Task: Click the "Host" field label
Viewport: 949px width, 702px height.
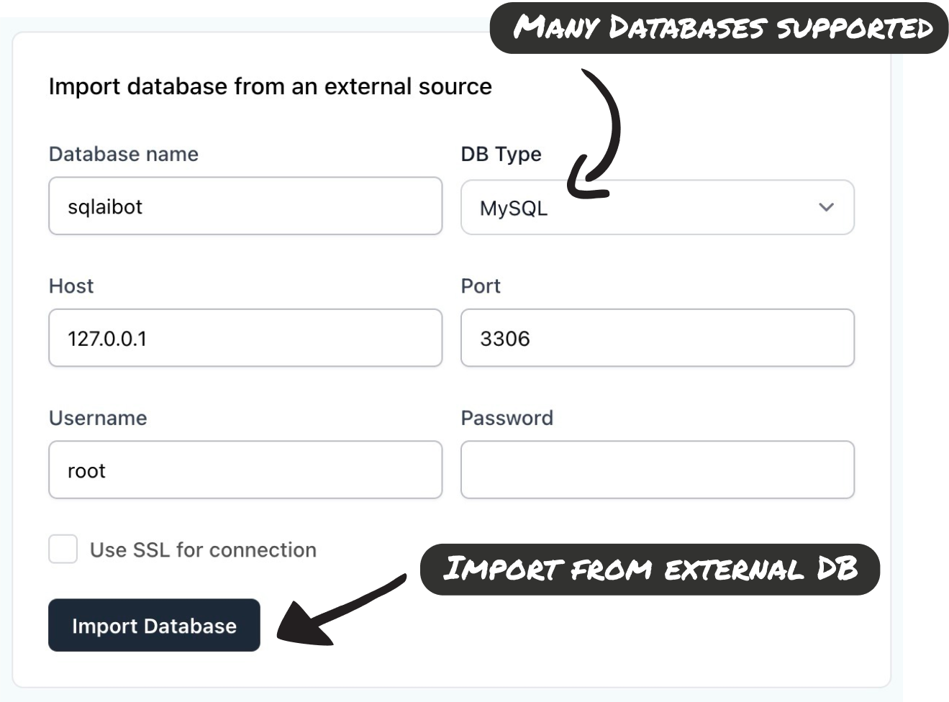Action: click(71, 286)
